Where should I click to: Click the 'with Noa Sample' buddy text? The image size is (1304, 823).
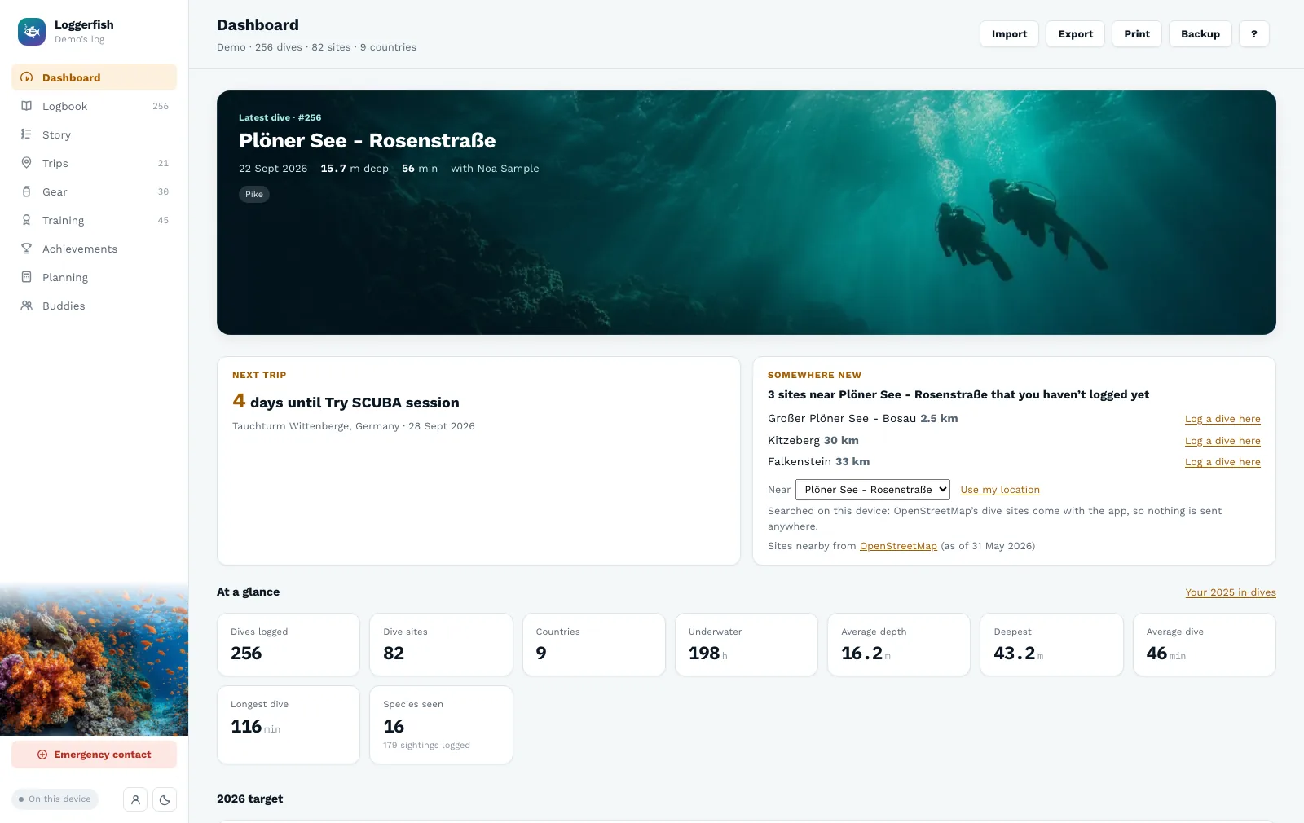495,169
